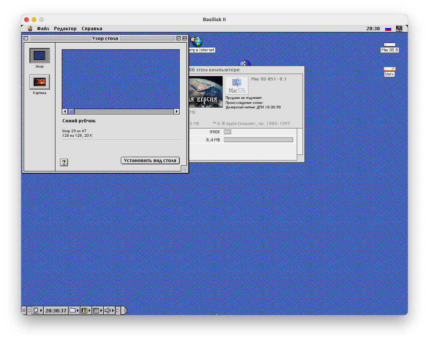The width and height of the screenshot is (429, 343).
Task: Open monitor color depth module
Action: pos(86,311)
